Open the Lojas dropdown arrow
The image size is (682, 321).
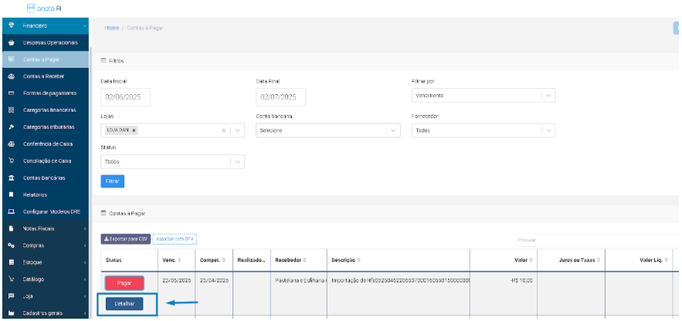pyautogui.click(x=237, y=130)
